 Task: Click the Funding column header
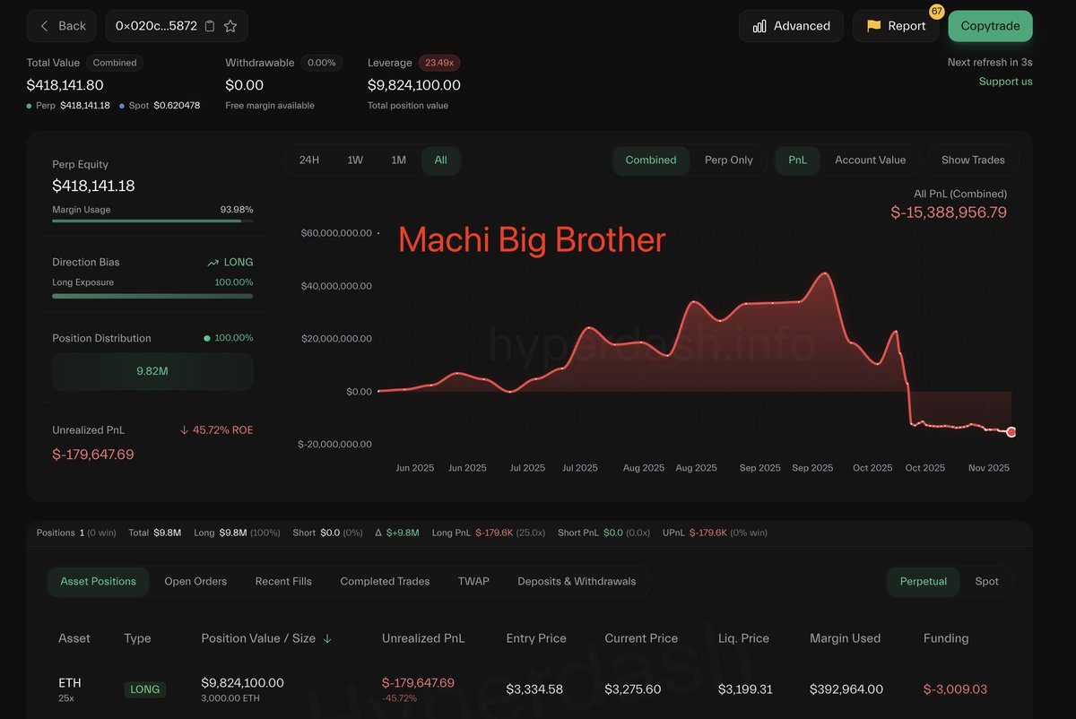(946, 638)
